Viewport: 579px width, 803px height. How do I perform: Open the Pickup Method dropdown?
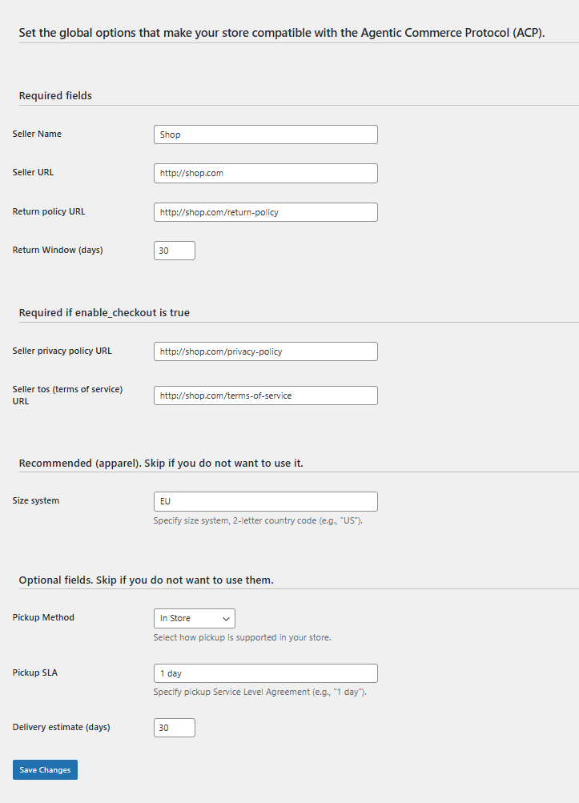194,618
